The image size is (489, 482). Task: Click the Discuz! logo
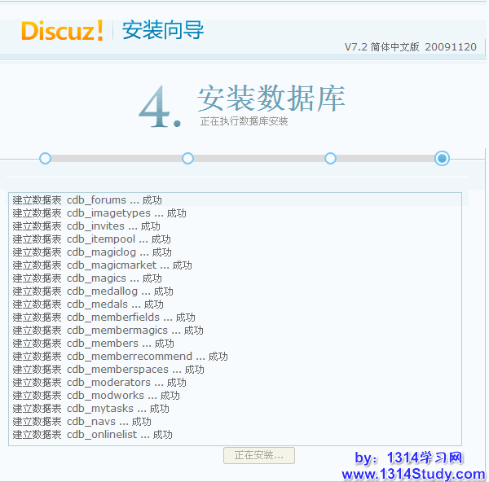[x=62, y=31]
